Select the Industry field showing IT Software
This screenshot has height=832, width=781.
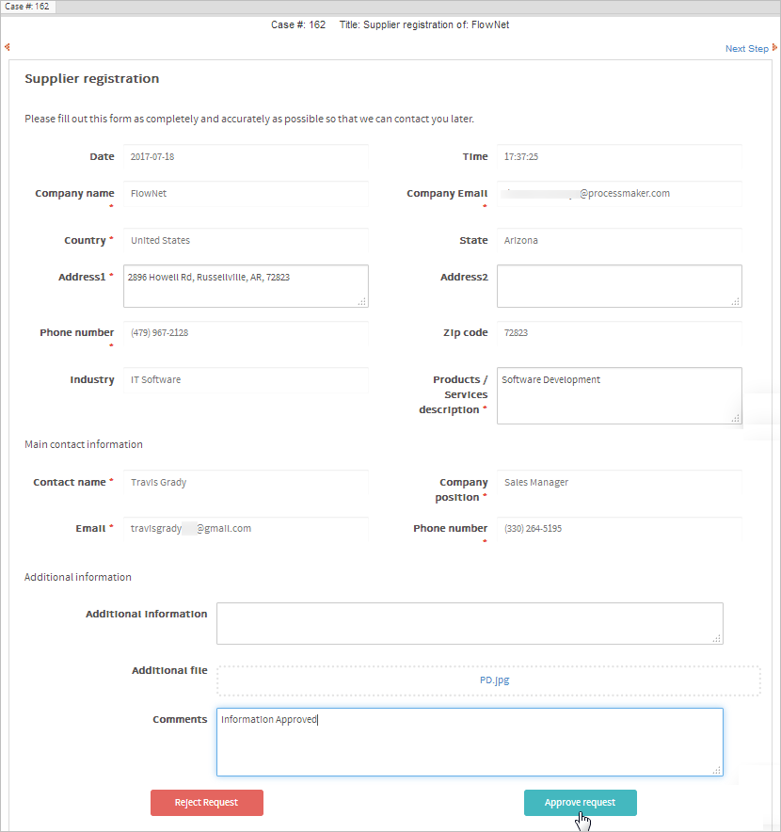(246, 380)
